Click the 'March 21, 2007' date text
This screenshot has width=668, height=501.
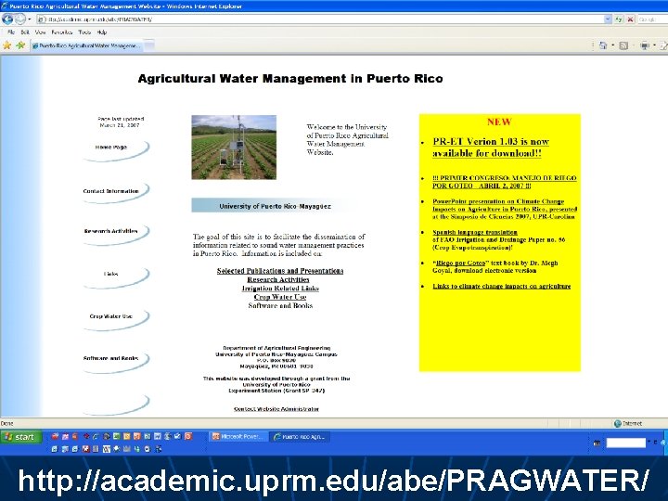click(120, 125)
